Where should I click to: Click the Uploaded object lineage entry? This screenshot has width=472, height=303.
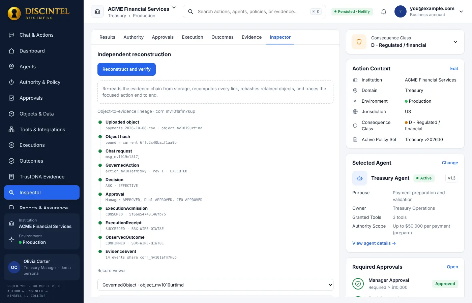point(154,125)
